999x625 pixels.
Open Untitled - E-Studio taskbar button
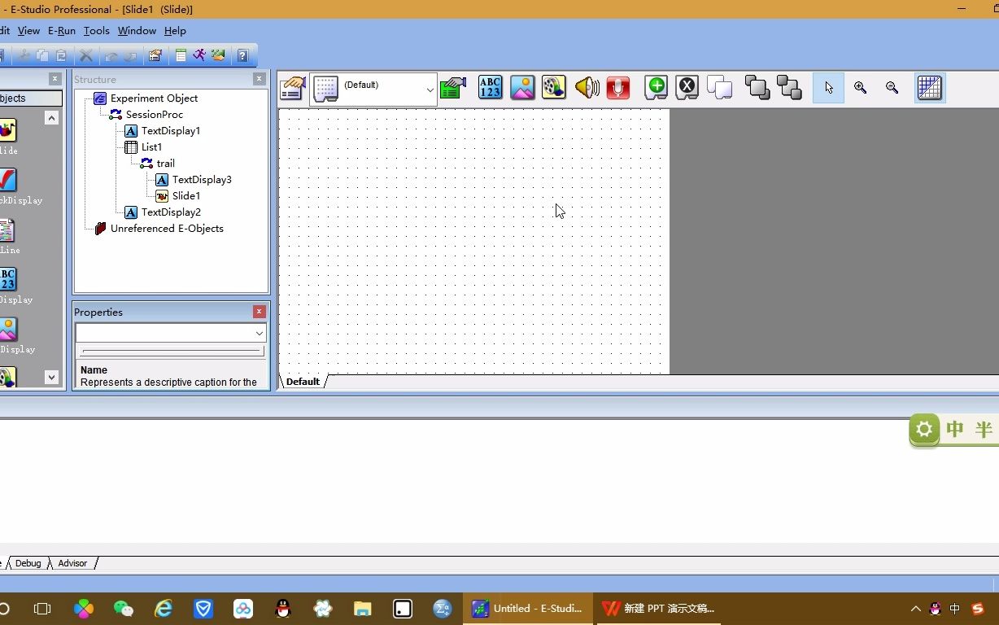pos(529,608)
